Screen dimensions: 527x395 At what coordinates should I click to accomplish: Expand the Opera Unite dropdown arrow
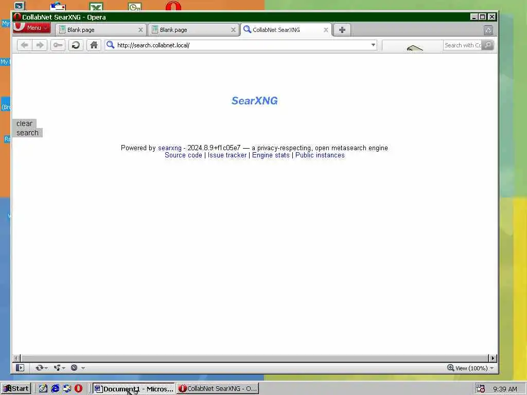click(x=63, y=368)
